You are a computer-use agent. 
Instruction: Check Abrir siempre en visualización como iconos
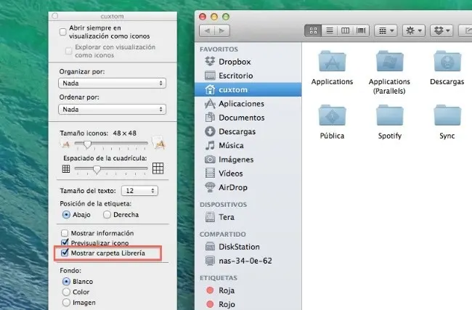click(63, 32)
